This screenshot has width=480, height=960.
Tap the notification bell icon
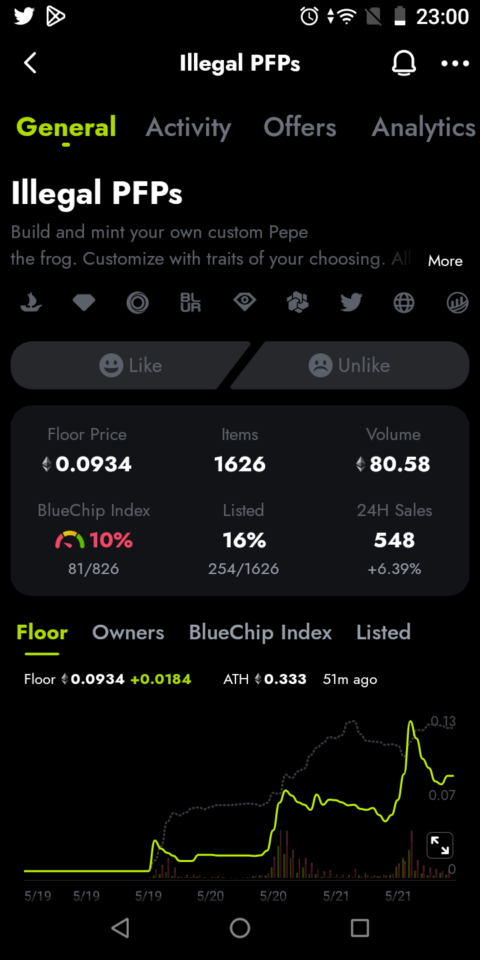tap(403, 63)
